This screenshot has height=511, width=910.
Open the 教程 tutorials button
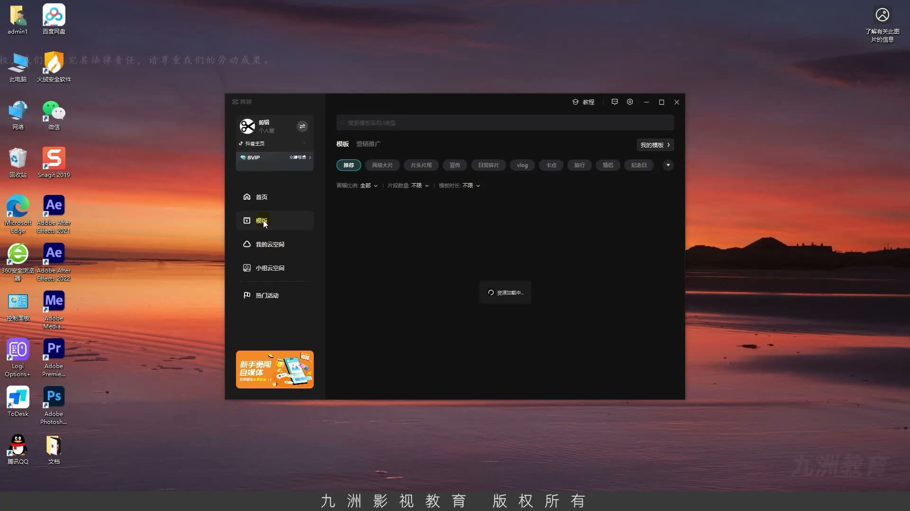[583, 102]
